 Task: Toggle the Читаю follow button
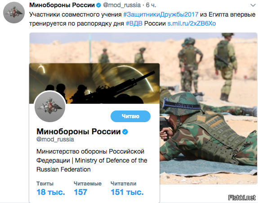point(130,116)
